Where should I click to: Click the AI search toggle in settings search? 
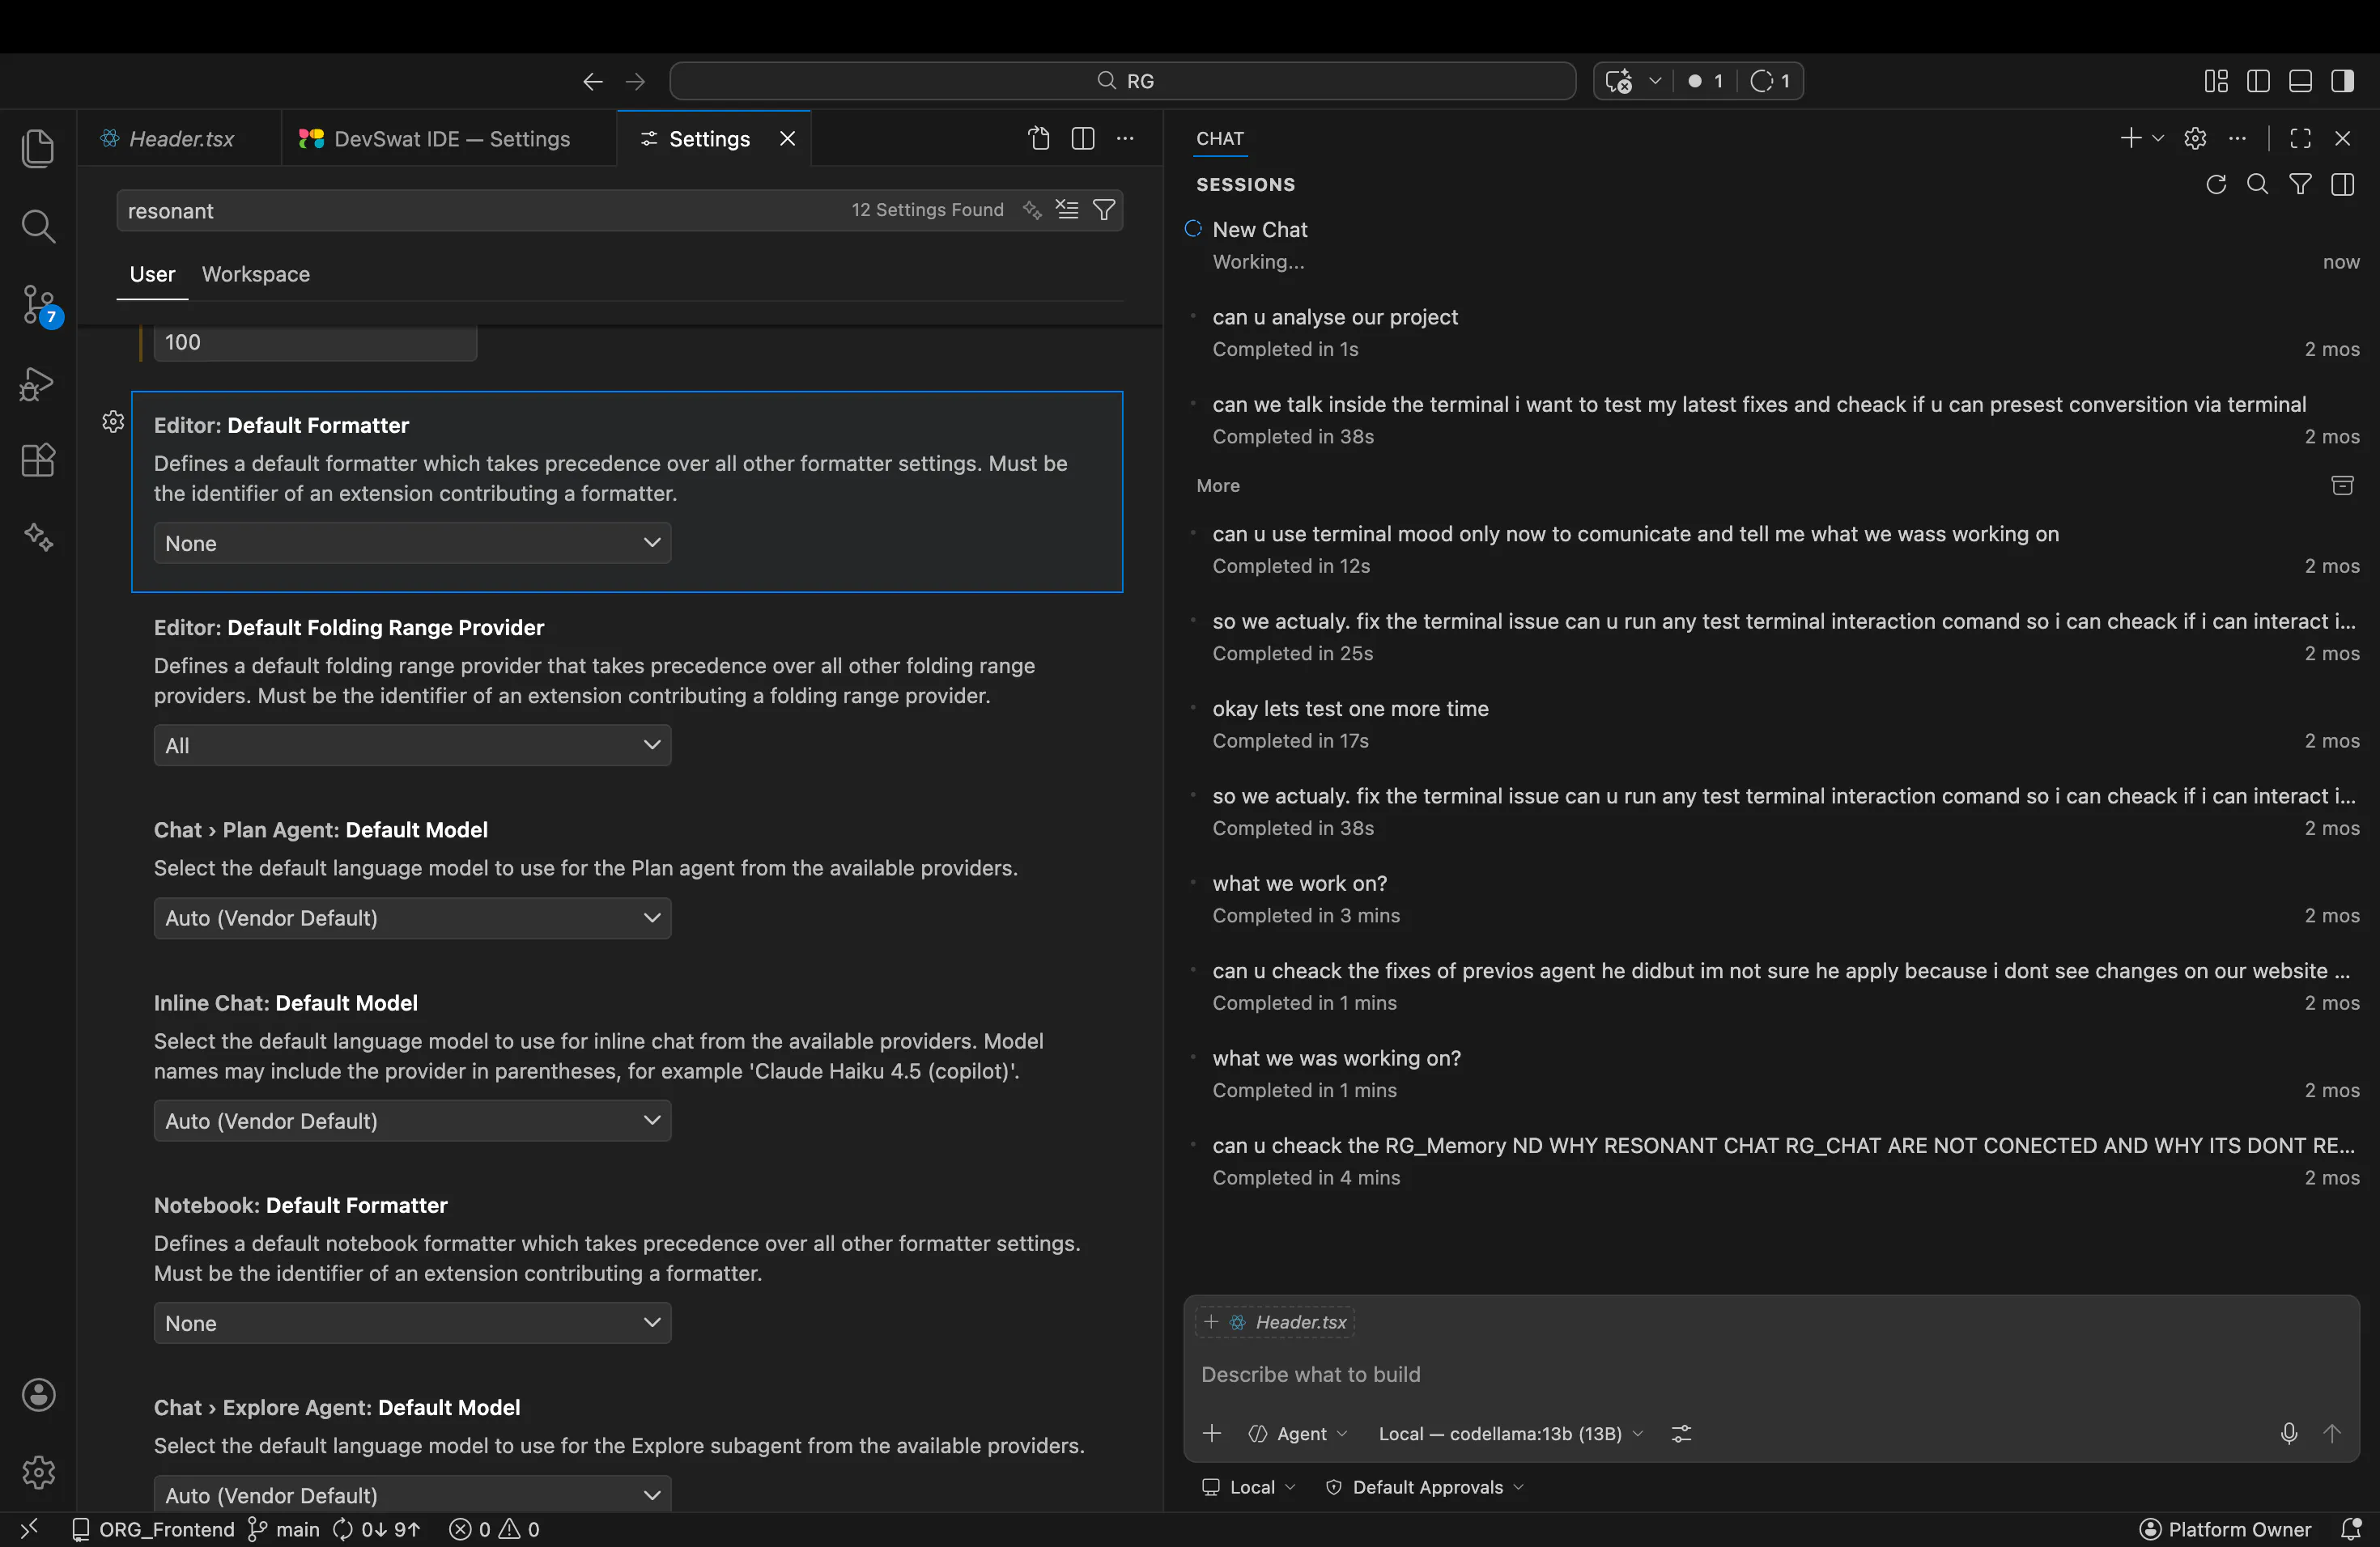(1032, 210)
